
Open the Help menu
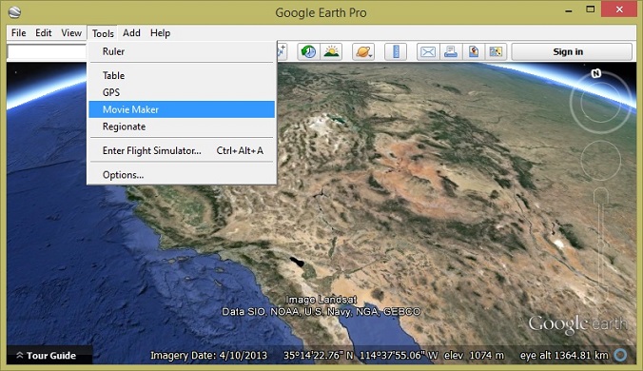(x=160, y=32)
